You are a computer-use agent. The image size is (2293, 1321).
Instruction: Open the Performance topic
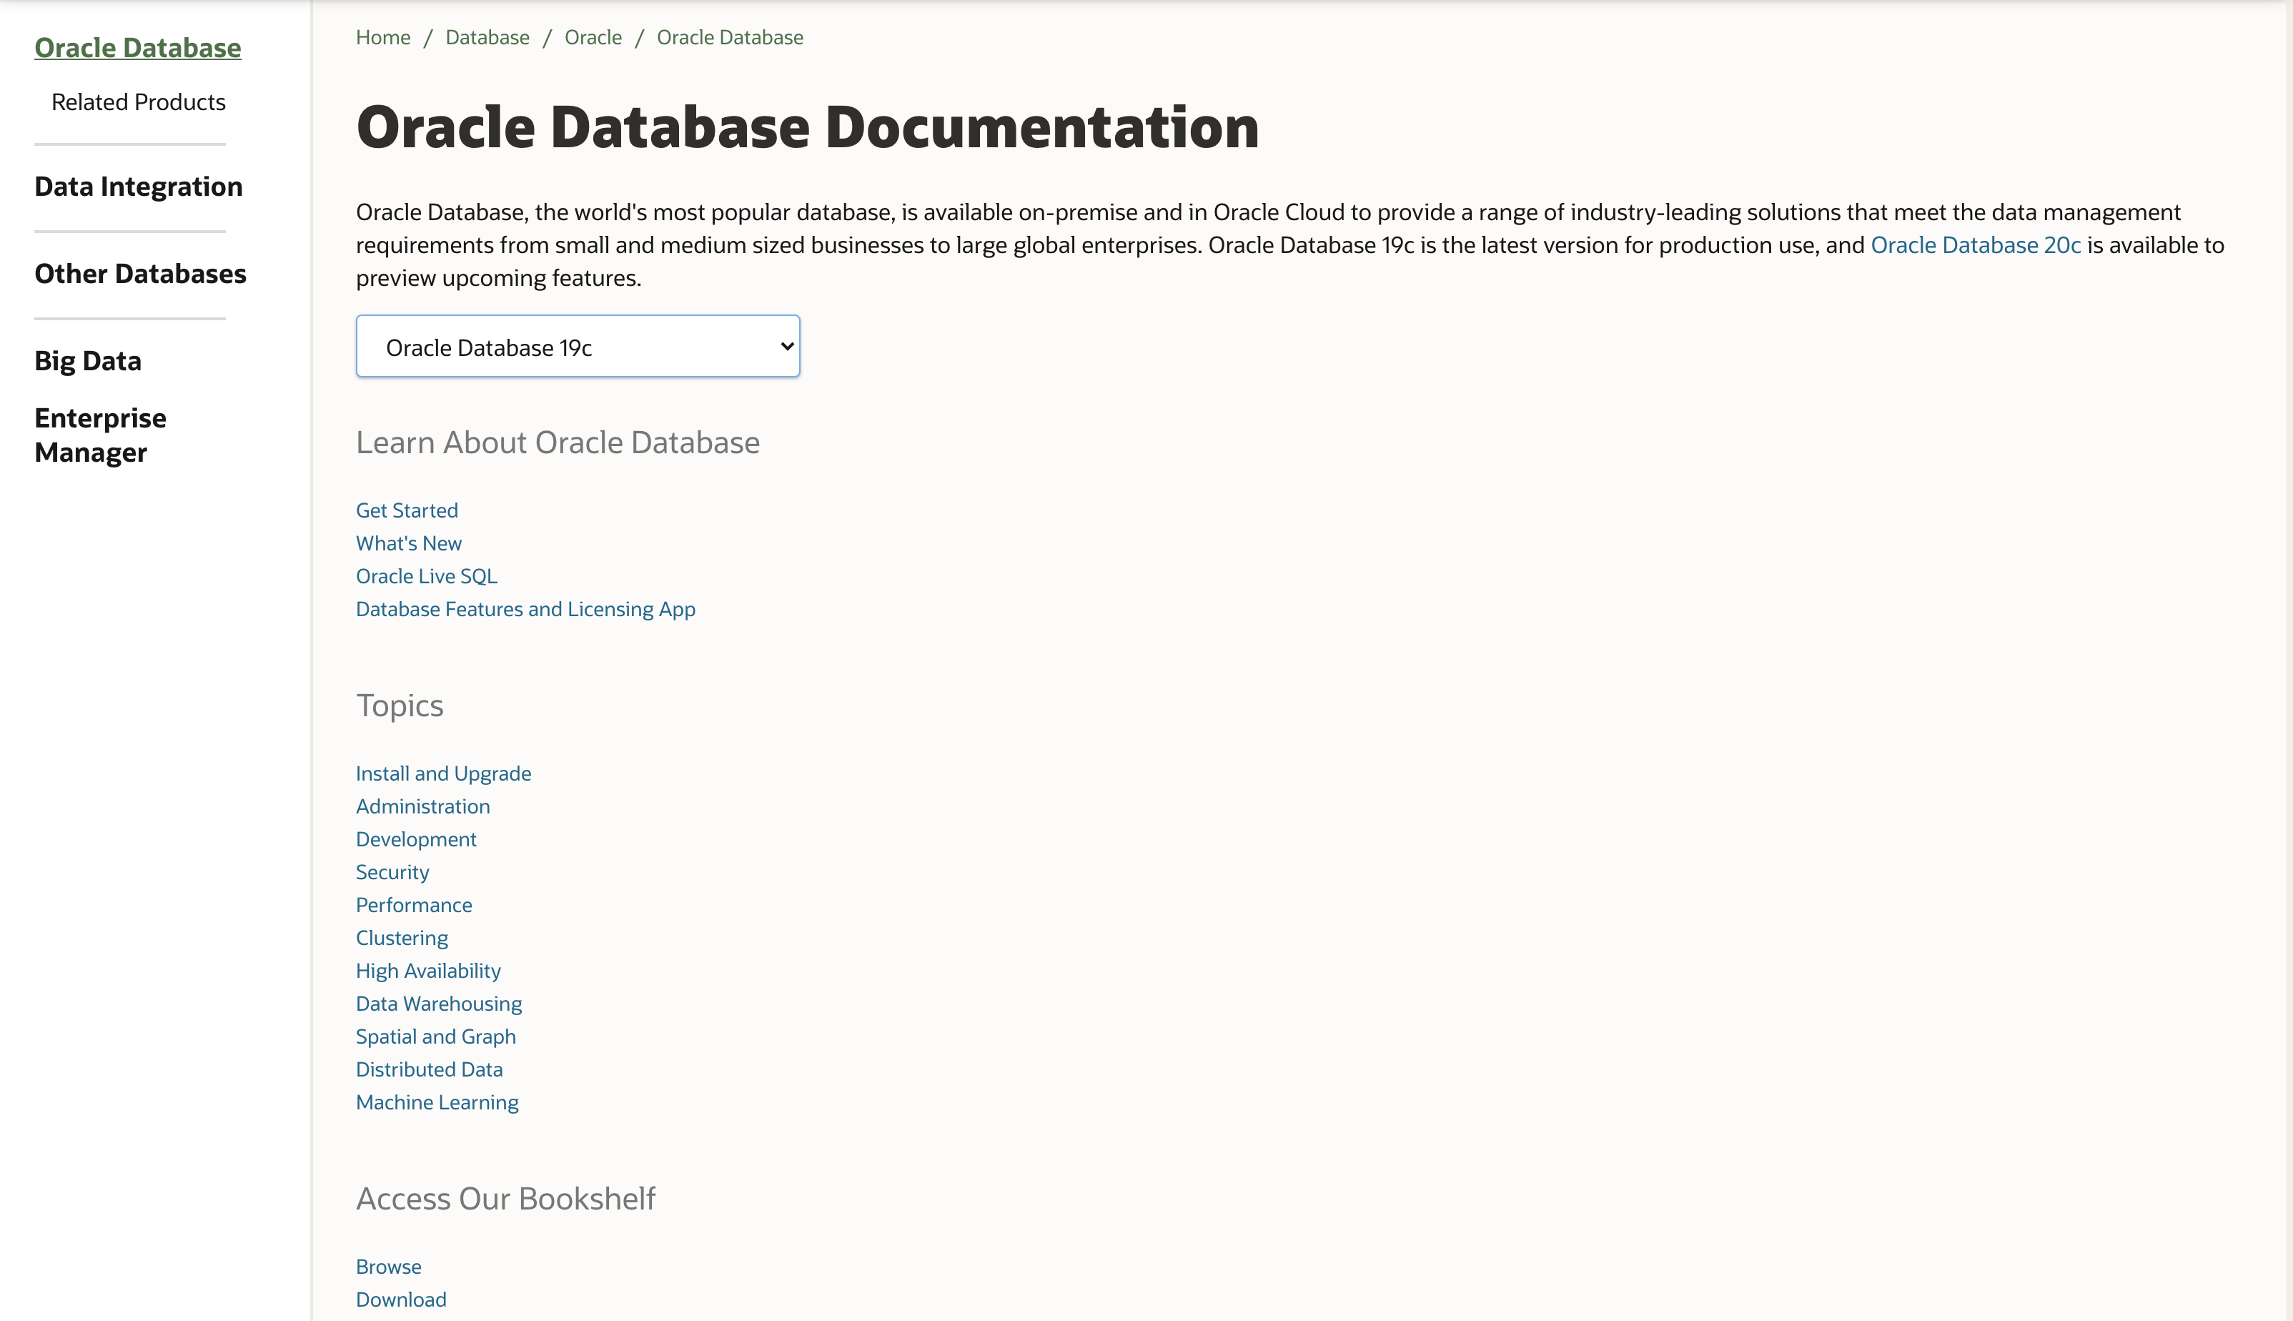point(414,906)
